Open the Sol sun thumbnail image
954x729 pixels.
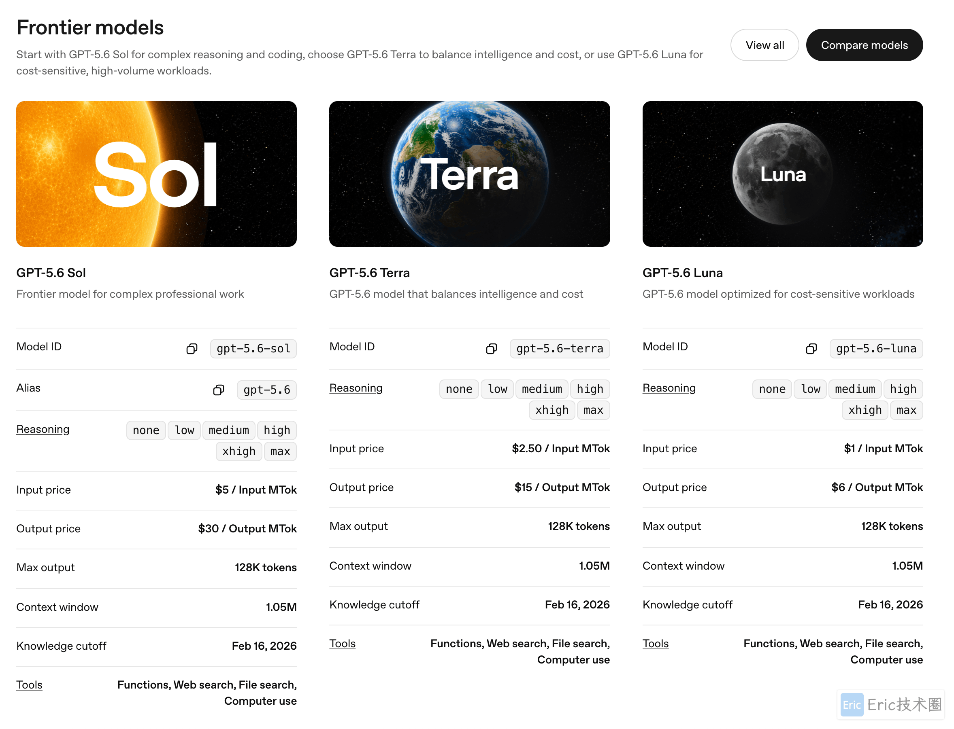(x=157, y=174)
